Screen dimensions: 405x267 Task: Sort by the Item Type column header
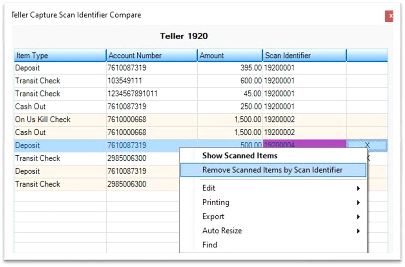pos(60,55)
